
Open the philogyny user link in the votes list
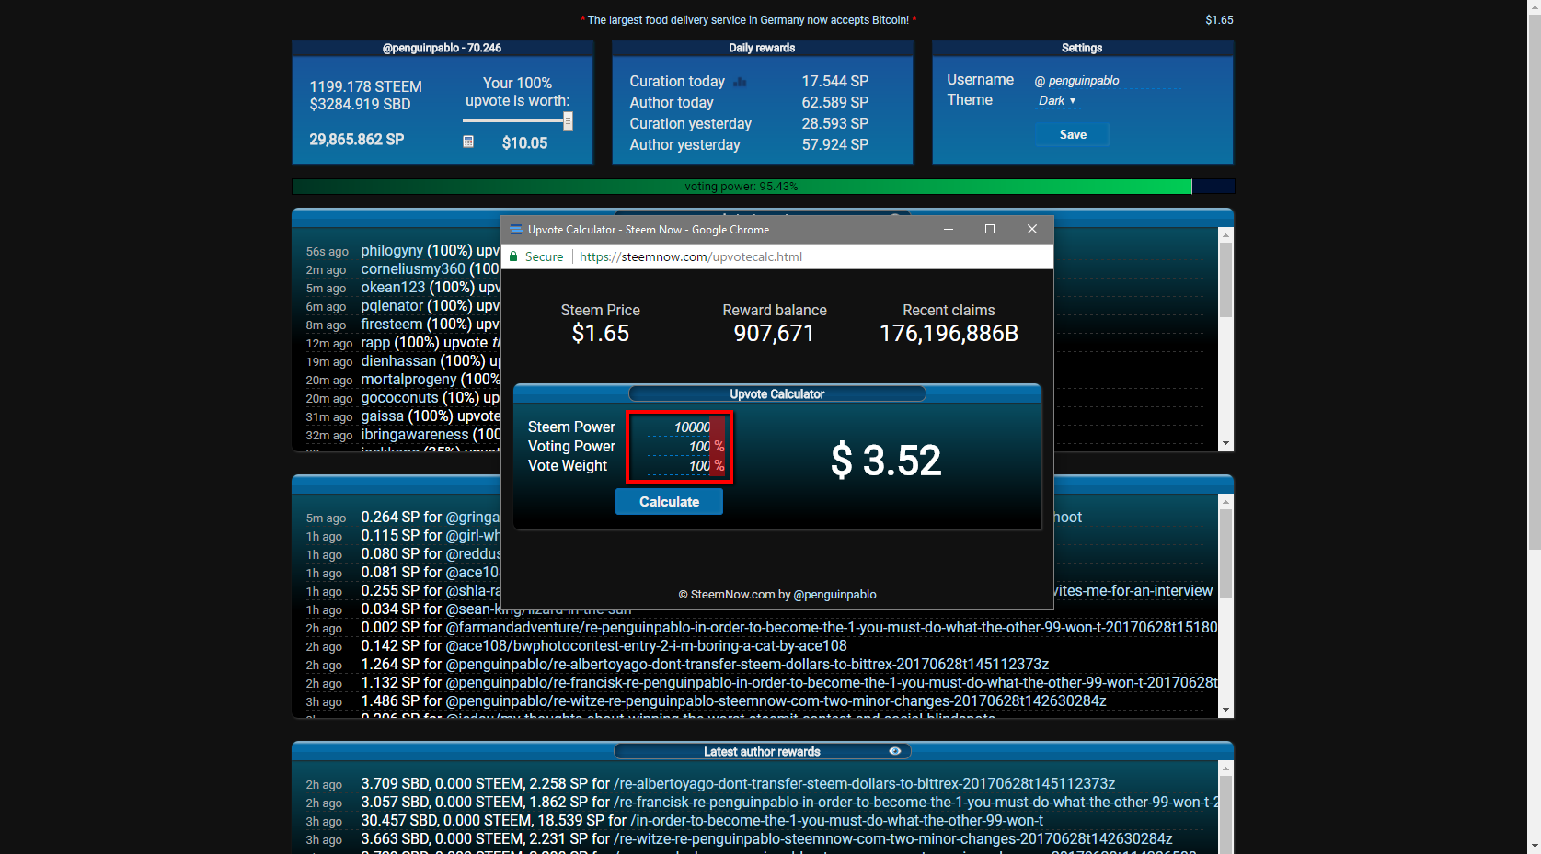[x=392, y=250]
